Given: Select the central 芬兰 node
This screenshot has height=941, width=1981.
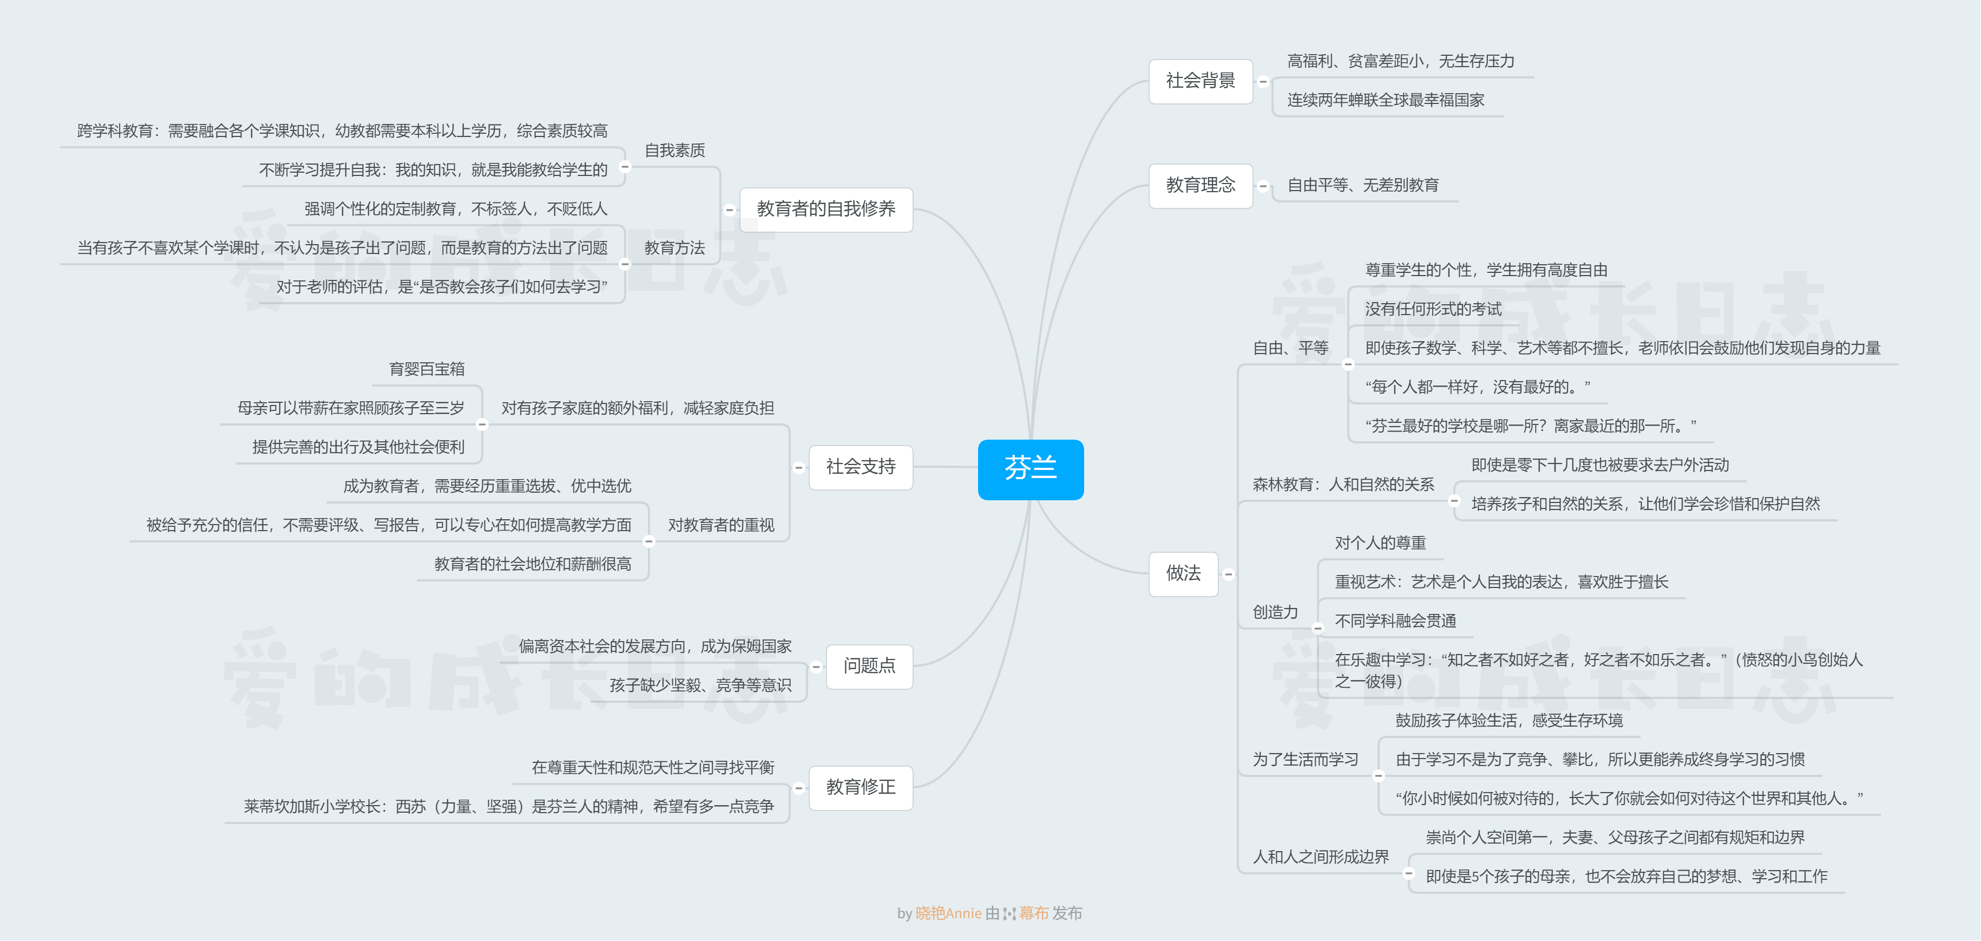Looking at the screenshot, I should pos(1031,470).
